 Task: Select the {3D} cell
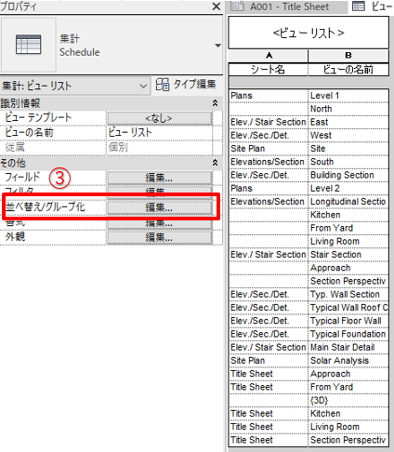coord(348,401)
